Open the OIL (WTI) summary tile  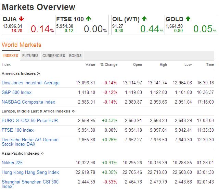(x=138, y=25)
